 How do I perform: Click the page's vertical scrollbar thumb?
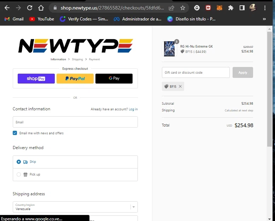pos(269,89)
